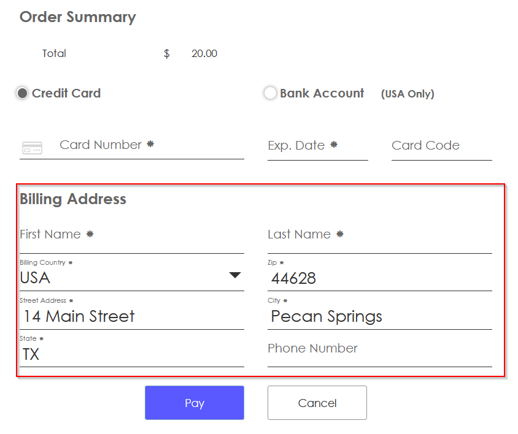This screenshot has width=518, height=434.
Task: Click the Cancel button
Action: [317, 403]
